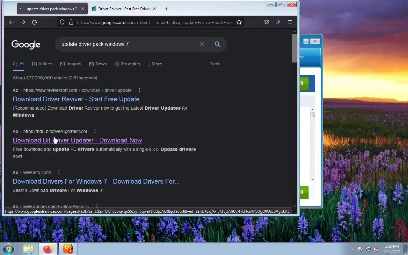
Task: Click in the Google search field
Action: pyautogui.click(x=127, y=44)
